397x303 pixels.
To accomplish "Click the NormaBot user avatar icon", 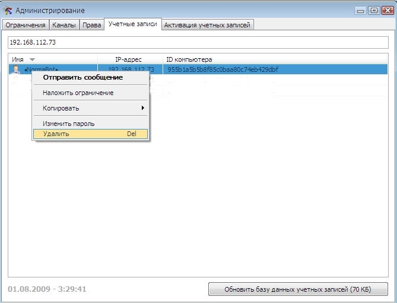I will [x=16, y=70].
